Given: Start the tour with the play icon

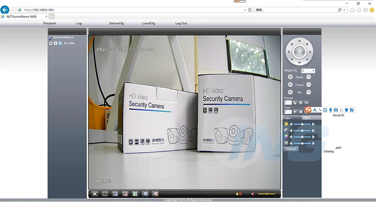Looking at the screenshot, I should click(x=295, y=112).
